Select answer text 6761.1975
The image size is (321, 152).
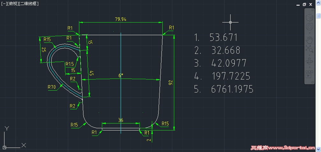point(232,89)
